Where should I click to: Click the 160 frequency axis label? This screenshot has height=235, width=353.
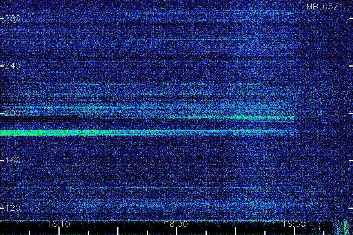(13, 161)
